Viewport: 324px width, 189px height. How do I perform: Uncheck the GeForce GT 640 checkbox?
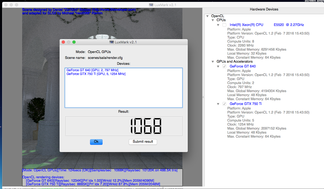tap(224, 66)
